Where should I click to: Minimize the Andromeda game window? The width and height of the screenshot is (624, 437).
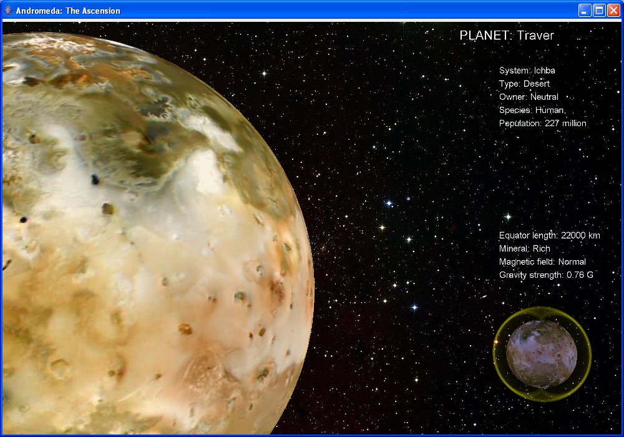point(585,11)
